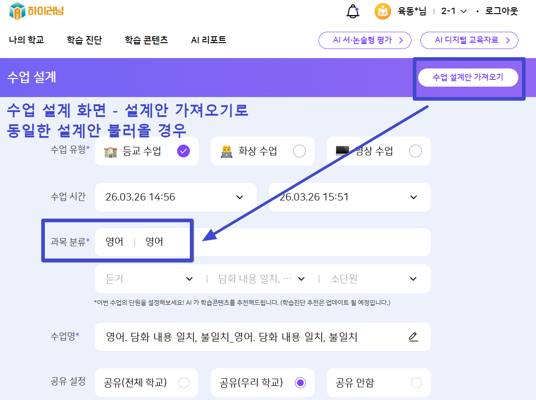This screenshot has width=536, height=400.
Task: Open the 학습 콘텐츠 menu
Action: point(146,40)
